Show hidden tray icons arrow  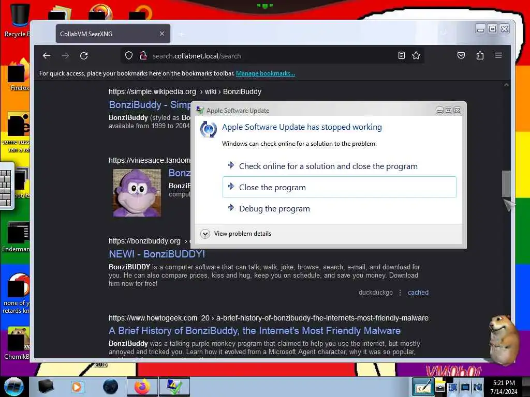tap(440, 387)
